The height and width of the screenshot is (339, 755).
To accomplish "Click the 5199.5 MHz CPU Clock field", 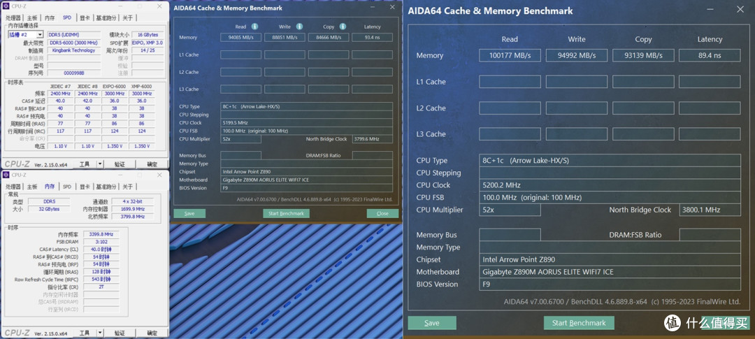I will click(306, 123).
